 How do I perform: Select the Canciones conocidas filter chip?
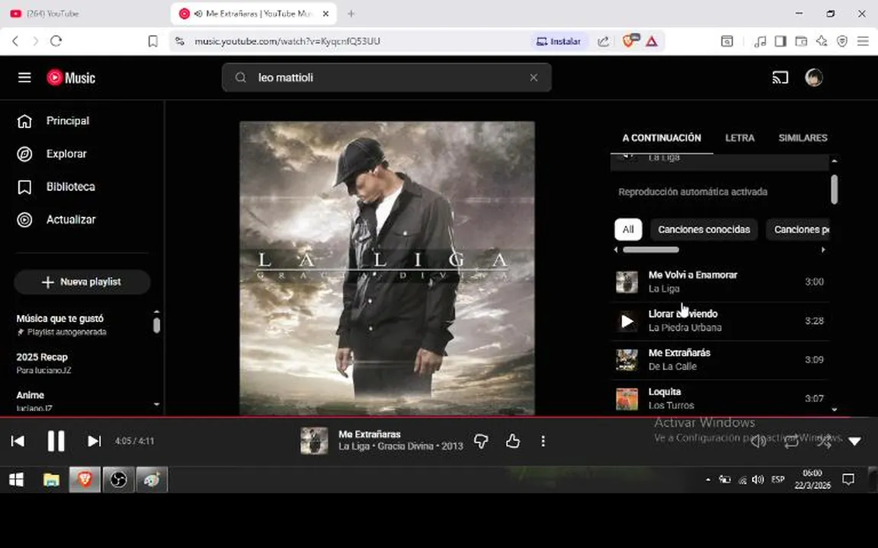tap(704, 229)
